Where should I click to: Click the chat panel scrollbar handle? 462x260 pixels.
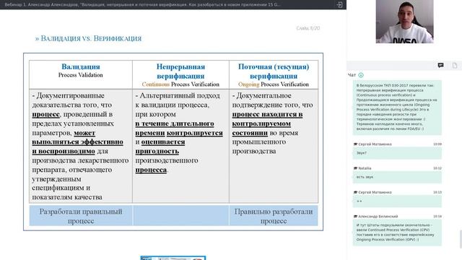pos(461,239)
